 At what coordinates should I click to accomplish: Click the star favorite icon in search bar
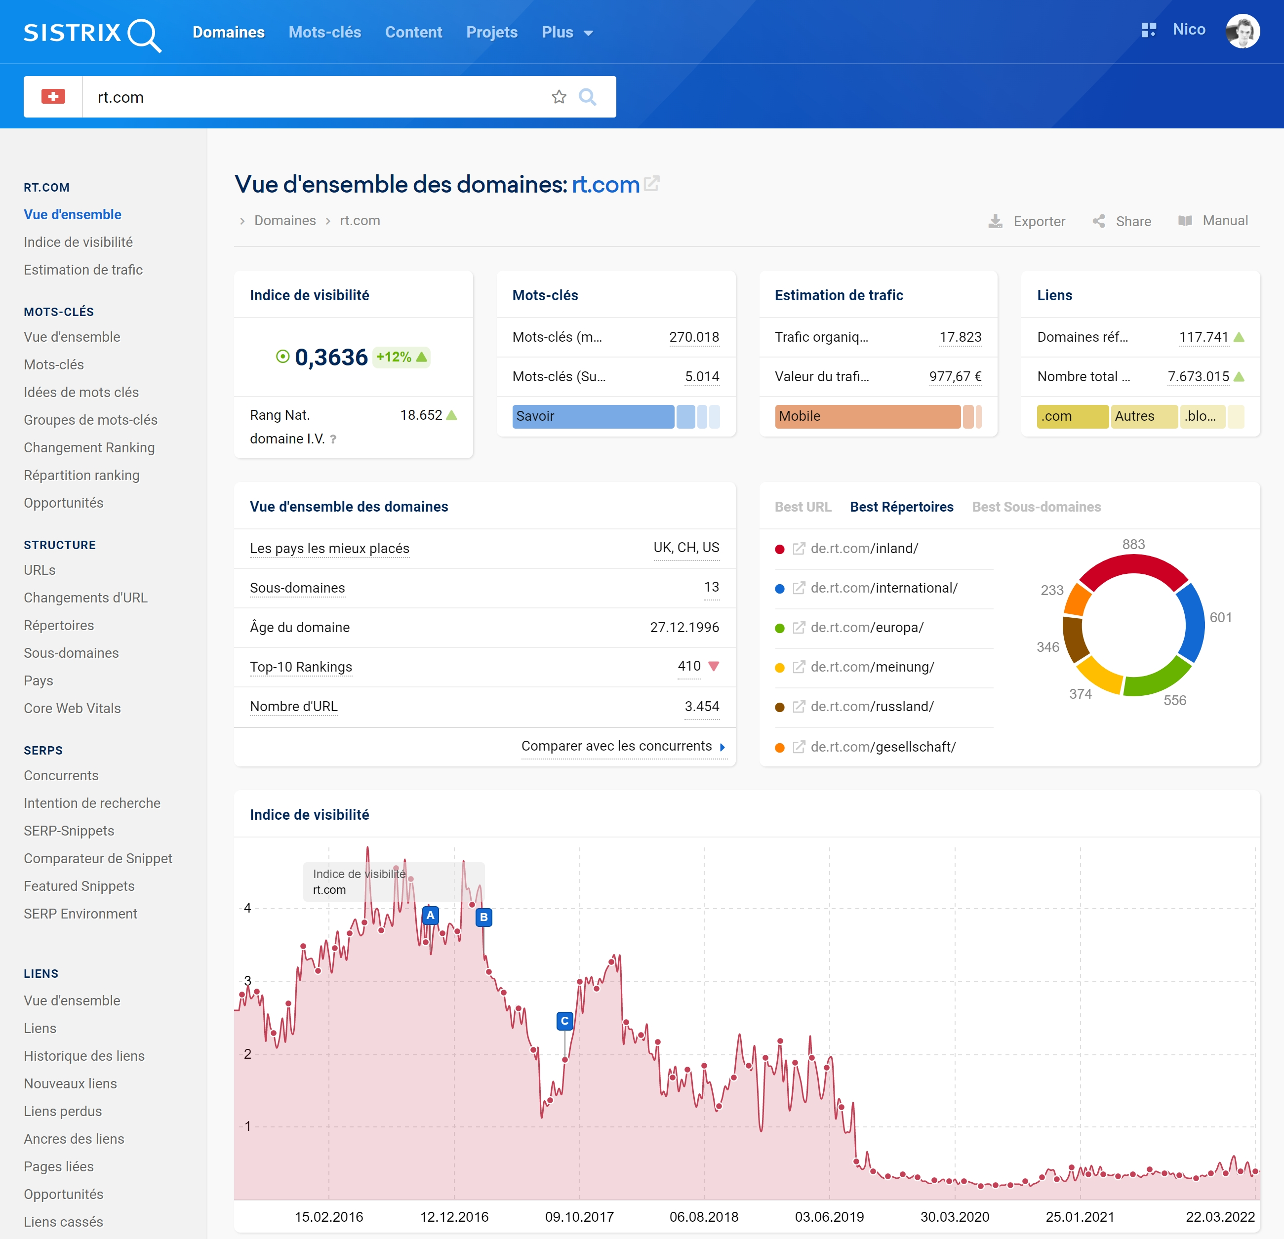click(x=559, y=97)
